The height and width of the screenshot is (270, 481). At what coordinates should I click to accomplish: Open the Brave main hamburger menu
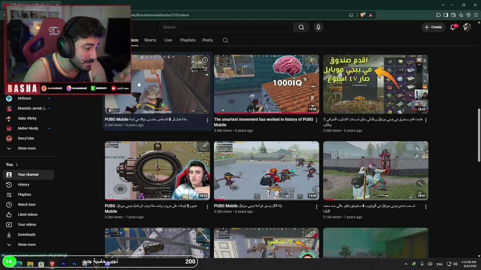pyautogui.click(x=476, y=15)
